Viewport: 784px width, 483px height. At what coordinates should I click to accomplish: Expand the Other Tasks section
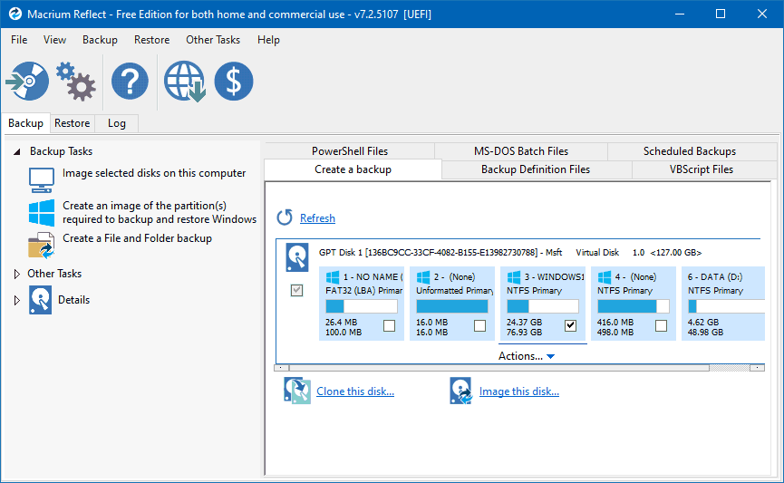pos(17,274)
